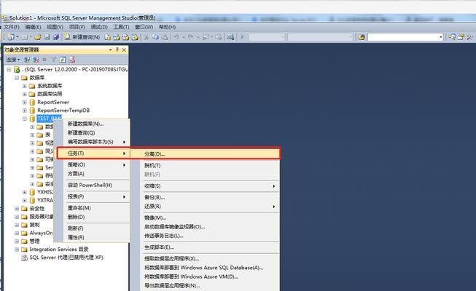Viewport: 476px width, 291px height.
Task: Click Connect Object Explorer icon
Action: click(27, 60)
